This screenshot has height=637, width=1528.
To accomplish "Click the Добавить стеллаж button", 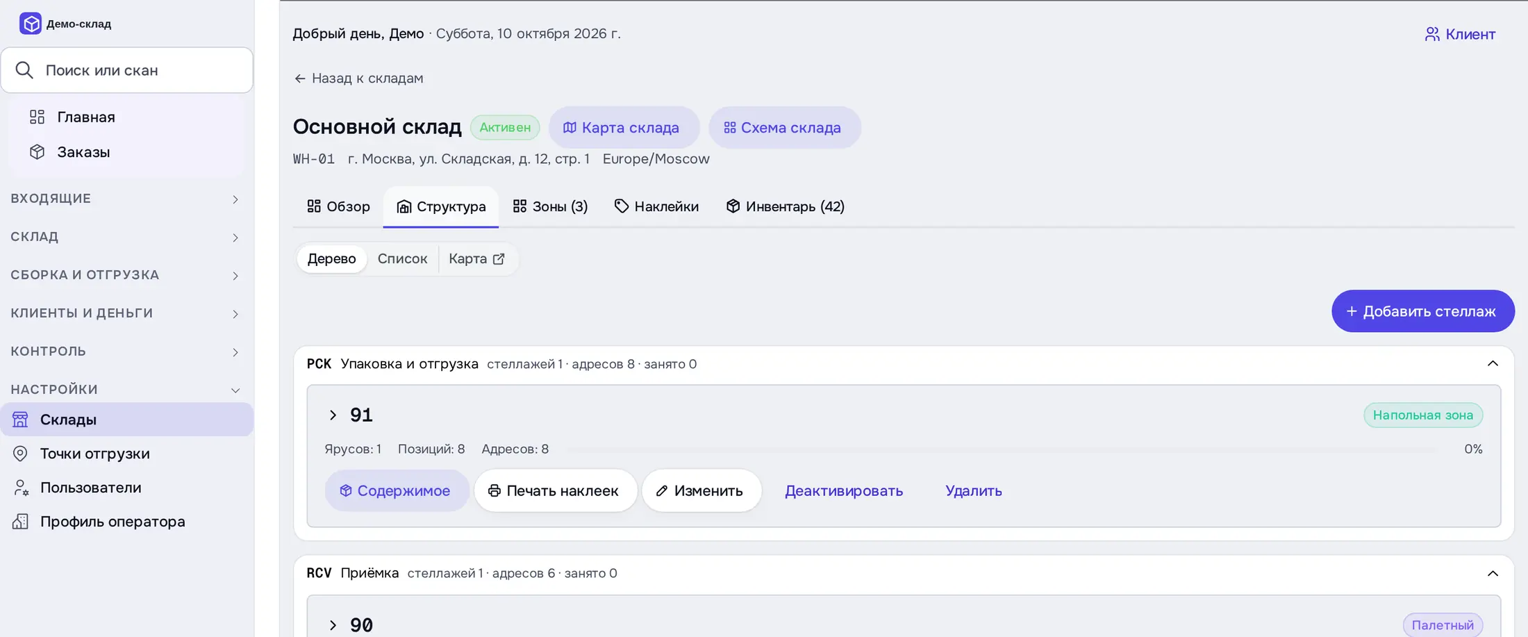I will tap(1423, 311).
